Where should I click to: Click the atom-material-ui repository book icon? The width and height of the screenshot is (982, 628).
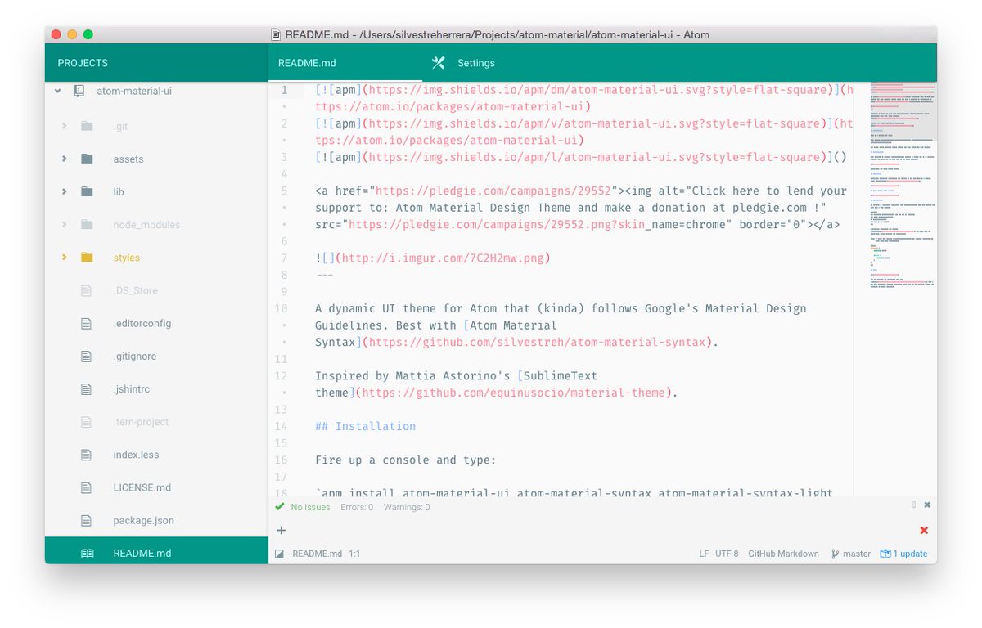tap(79, 92)
